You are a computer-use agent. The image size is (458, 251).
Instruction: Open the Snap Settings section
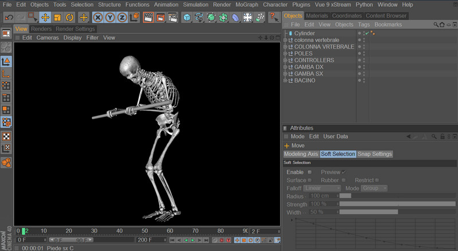click(x=375, y=154)
